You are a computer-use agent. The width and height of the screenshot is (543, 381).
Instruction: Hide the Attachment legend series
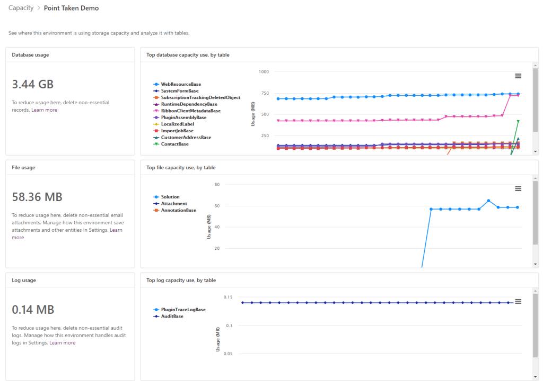point(173,204)
